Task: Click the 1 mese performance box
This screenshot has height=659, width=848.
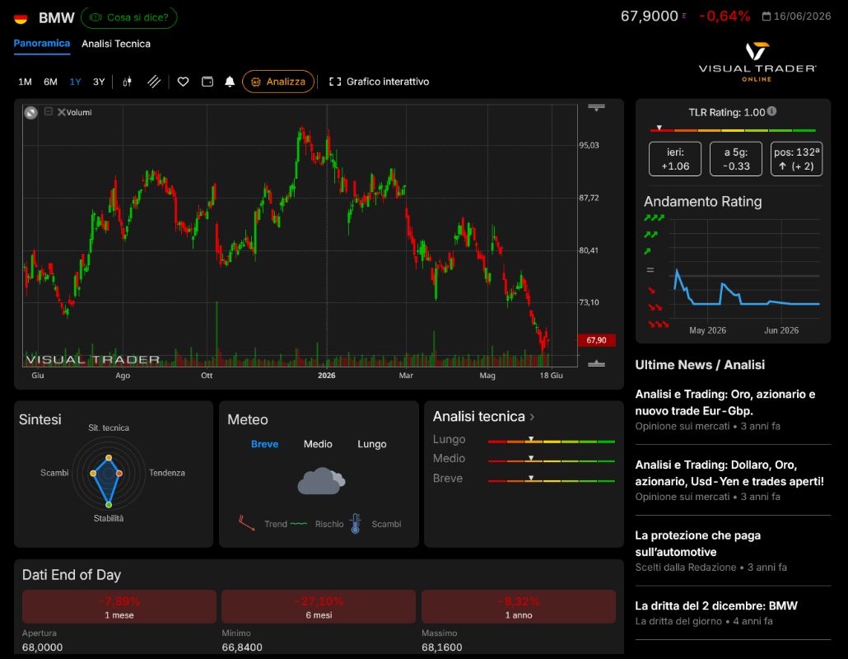Action: click(119, 606)
